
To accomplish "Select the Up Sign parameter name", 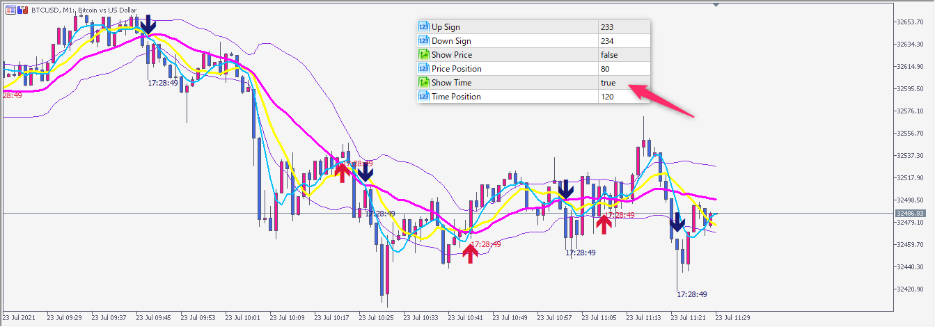I will coord(446,27).
